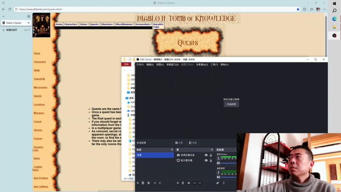Screen dimensions: 341x192
Task: Click the browser address bar URL
Action: [40, 9]
